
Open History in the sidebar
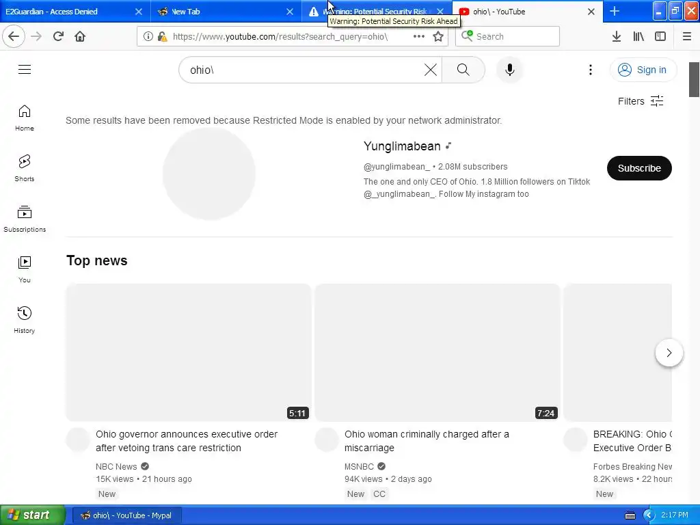click(x=25, y=320)
